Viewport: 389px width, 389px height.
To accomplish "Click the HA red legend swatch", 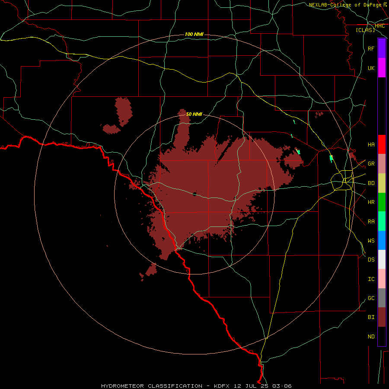I will (x=382, y=144).
